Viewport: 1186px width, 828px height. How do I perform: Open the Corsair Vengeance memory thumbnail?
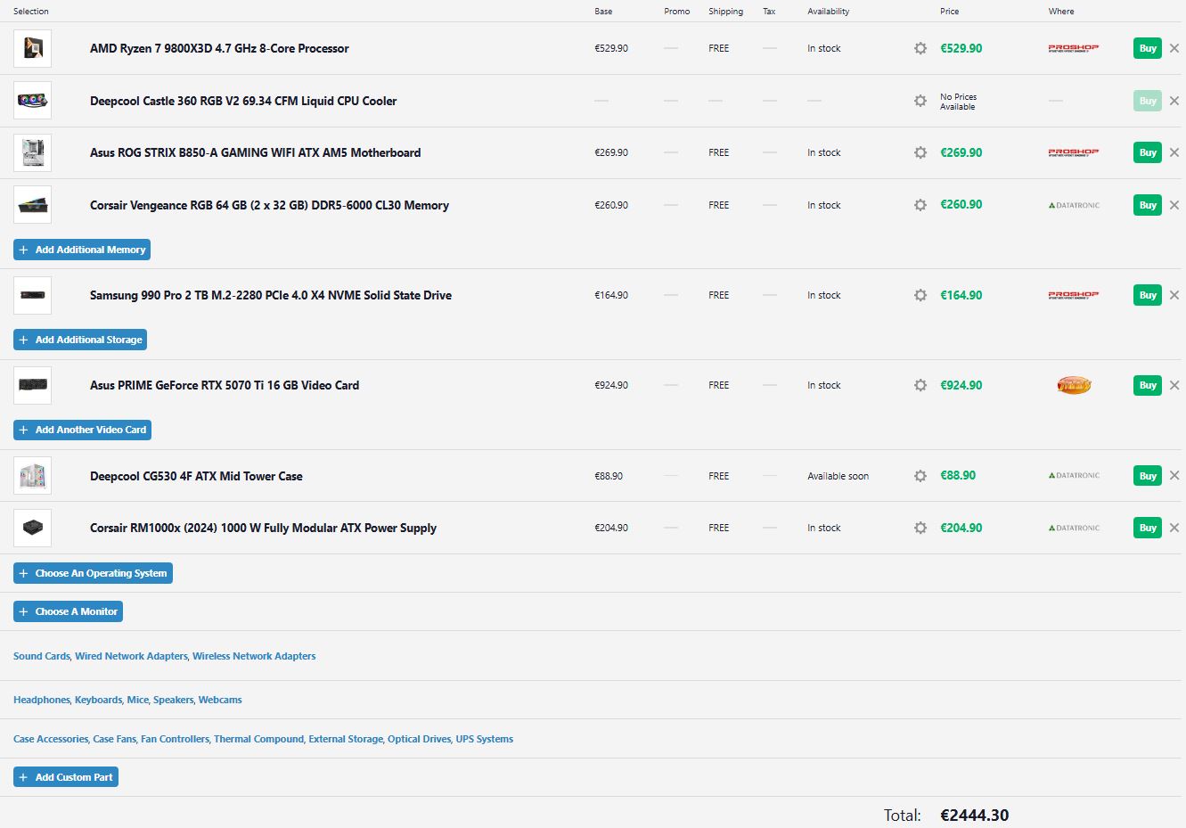[x=32, y=205]
